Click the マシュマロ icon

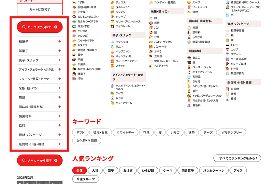point(113,42)
